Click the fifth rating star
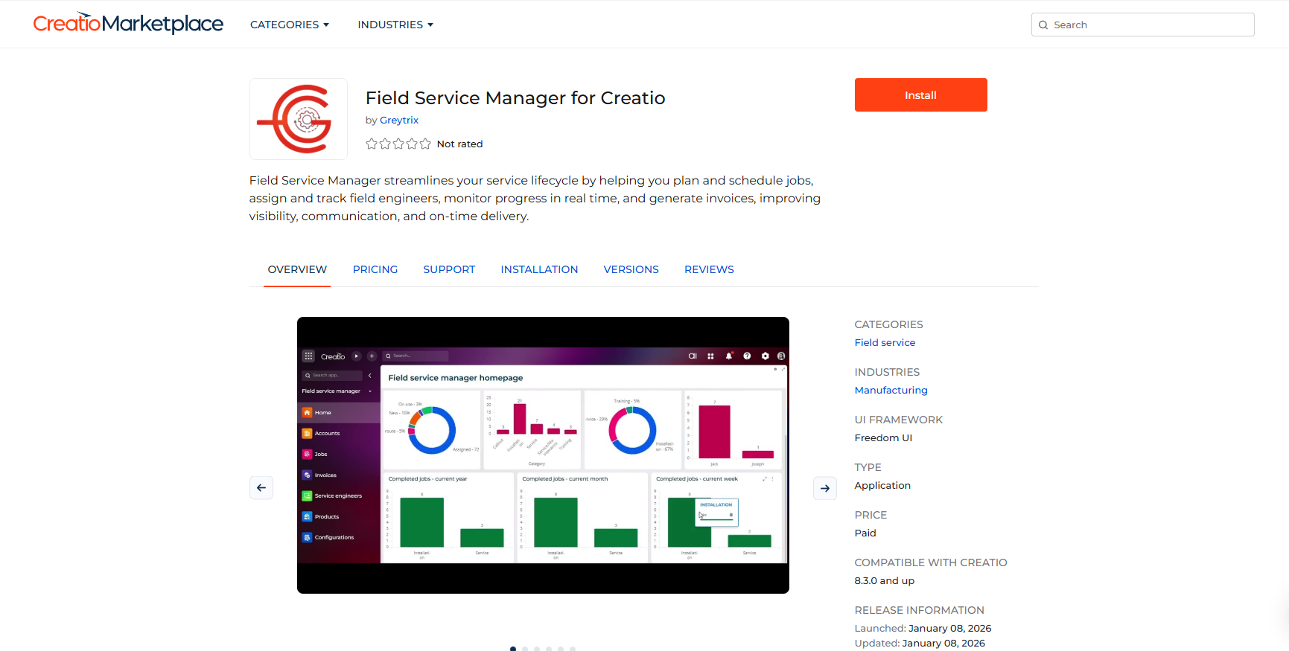 425,144
